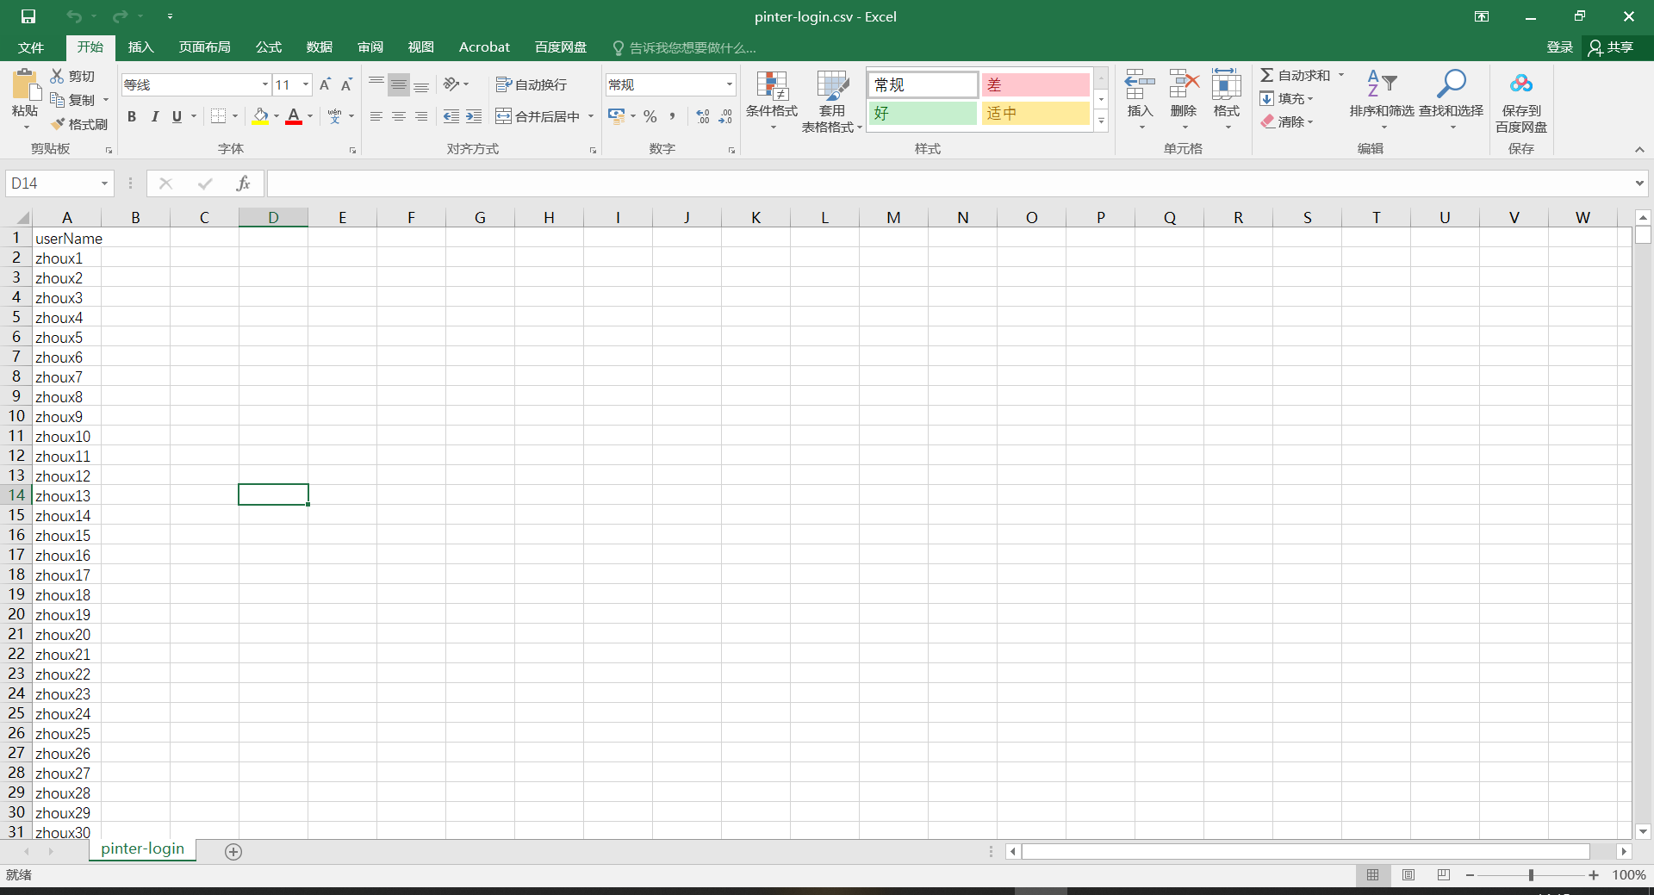Click the Cut scissors icon
This screenshot has height=895, width=1654.
pos(58,76)
